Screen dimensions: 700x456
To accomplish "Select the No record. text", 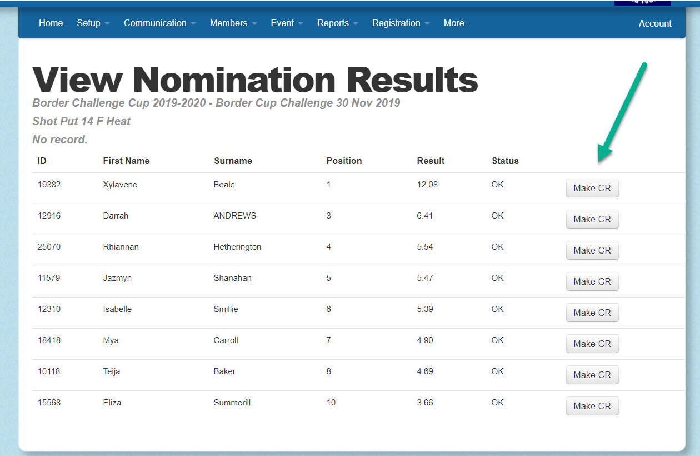I will 60,140.
